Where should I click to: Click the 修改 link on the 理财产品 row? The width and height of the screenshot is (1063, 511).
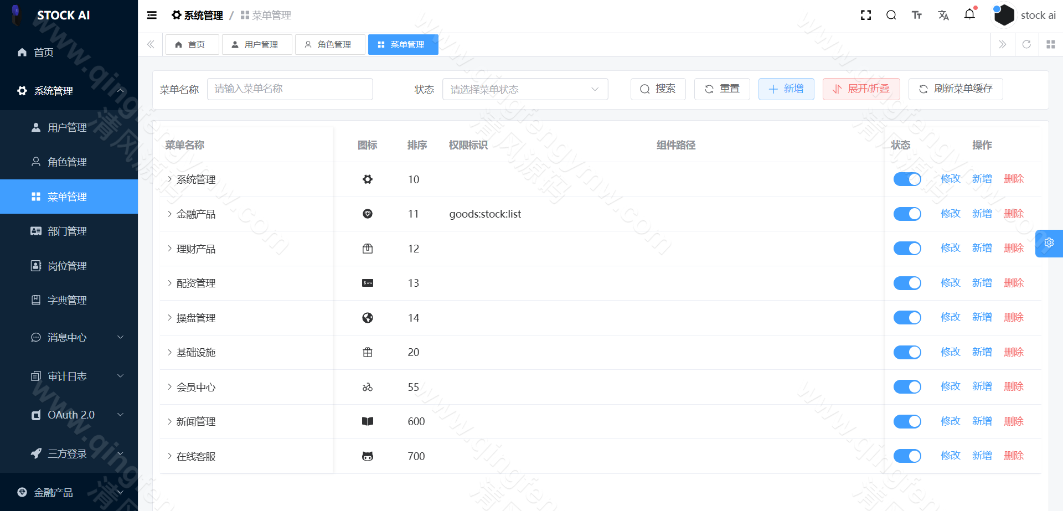tap(950, 248)
